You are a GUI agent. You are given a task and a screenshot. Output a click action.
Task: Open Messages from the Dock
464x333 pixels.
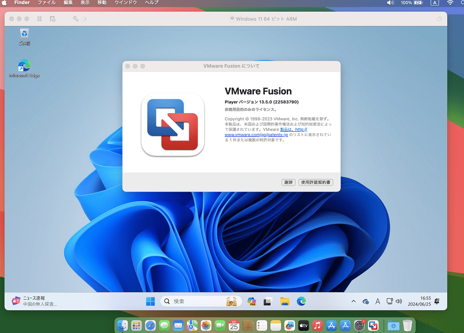click(164, 326)
